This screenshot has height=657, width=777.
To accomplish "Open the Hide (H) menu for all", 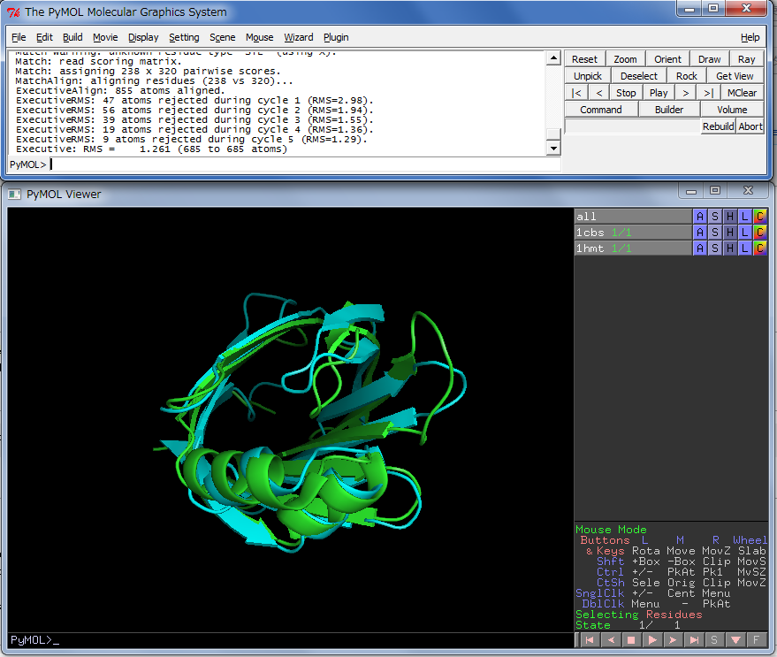I will coord(730,217).
